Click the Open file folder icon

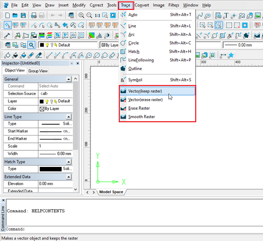15,15
